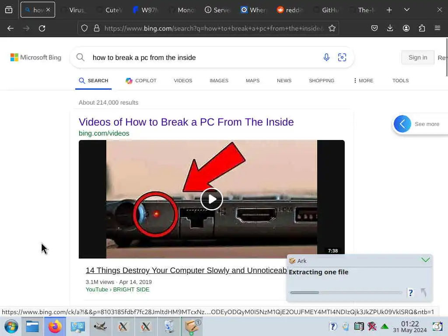
Task: Save page to Pocket
Action: click(x=374, y=28)
